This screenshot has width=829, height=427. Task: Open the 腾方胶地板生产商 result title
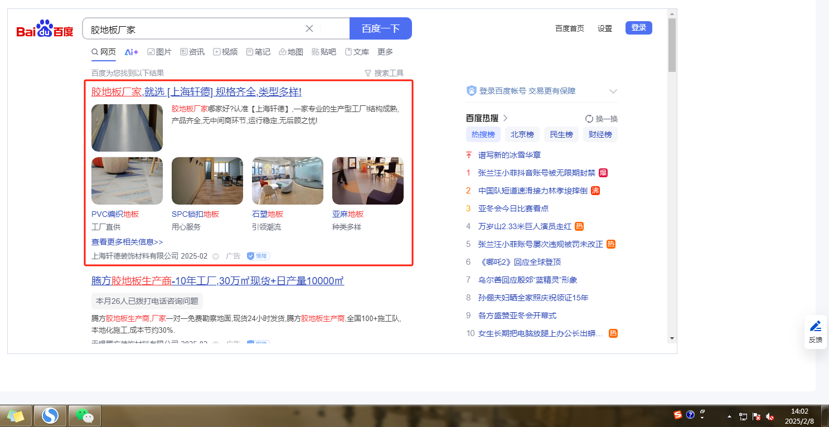[x=217, y=280]
